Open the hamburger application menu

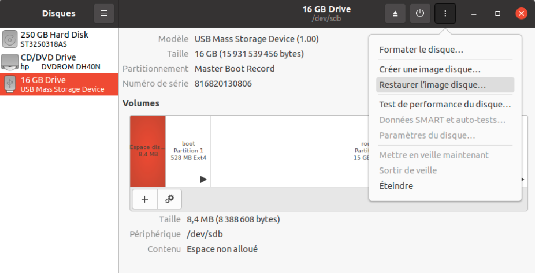pyautogui.click(x=104, y=13)
